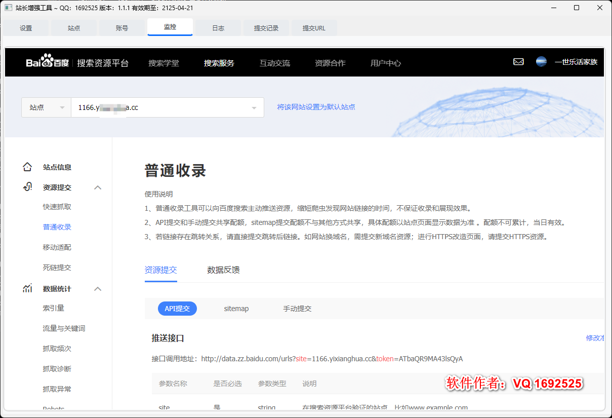Image resolution: width=612 pixels, height=418 pixels.
Task: Open 站点信息 in sidebar
Action: 57,167
